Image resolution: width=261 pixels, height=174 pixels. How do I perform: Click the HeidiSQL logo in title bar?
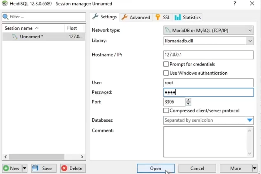pyautogui.click(x=5, y=3)
